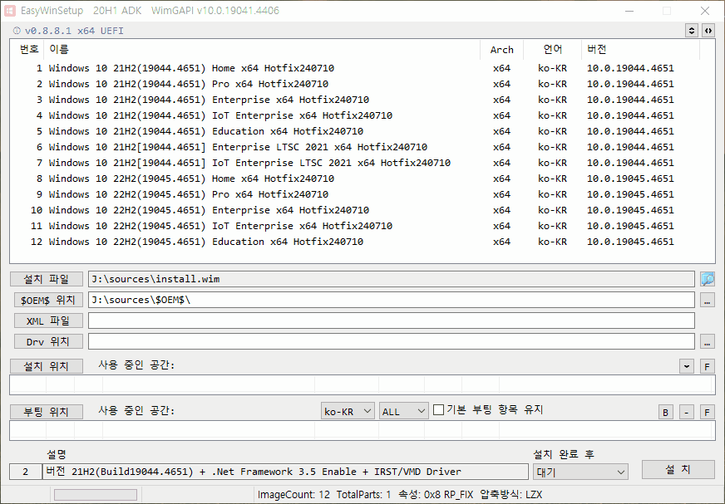Click the F button in the 설치 위치 row
The image size is (725, 504).
(x=707, y=366)
